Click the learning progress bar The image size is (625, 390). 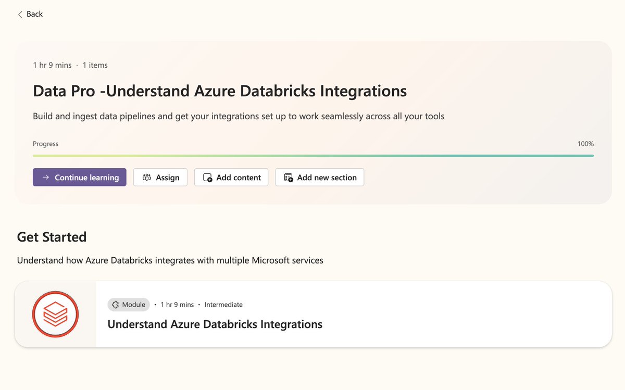tap(313, 155)
